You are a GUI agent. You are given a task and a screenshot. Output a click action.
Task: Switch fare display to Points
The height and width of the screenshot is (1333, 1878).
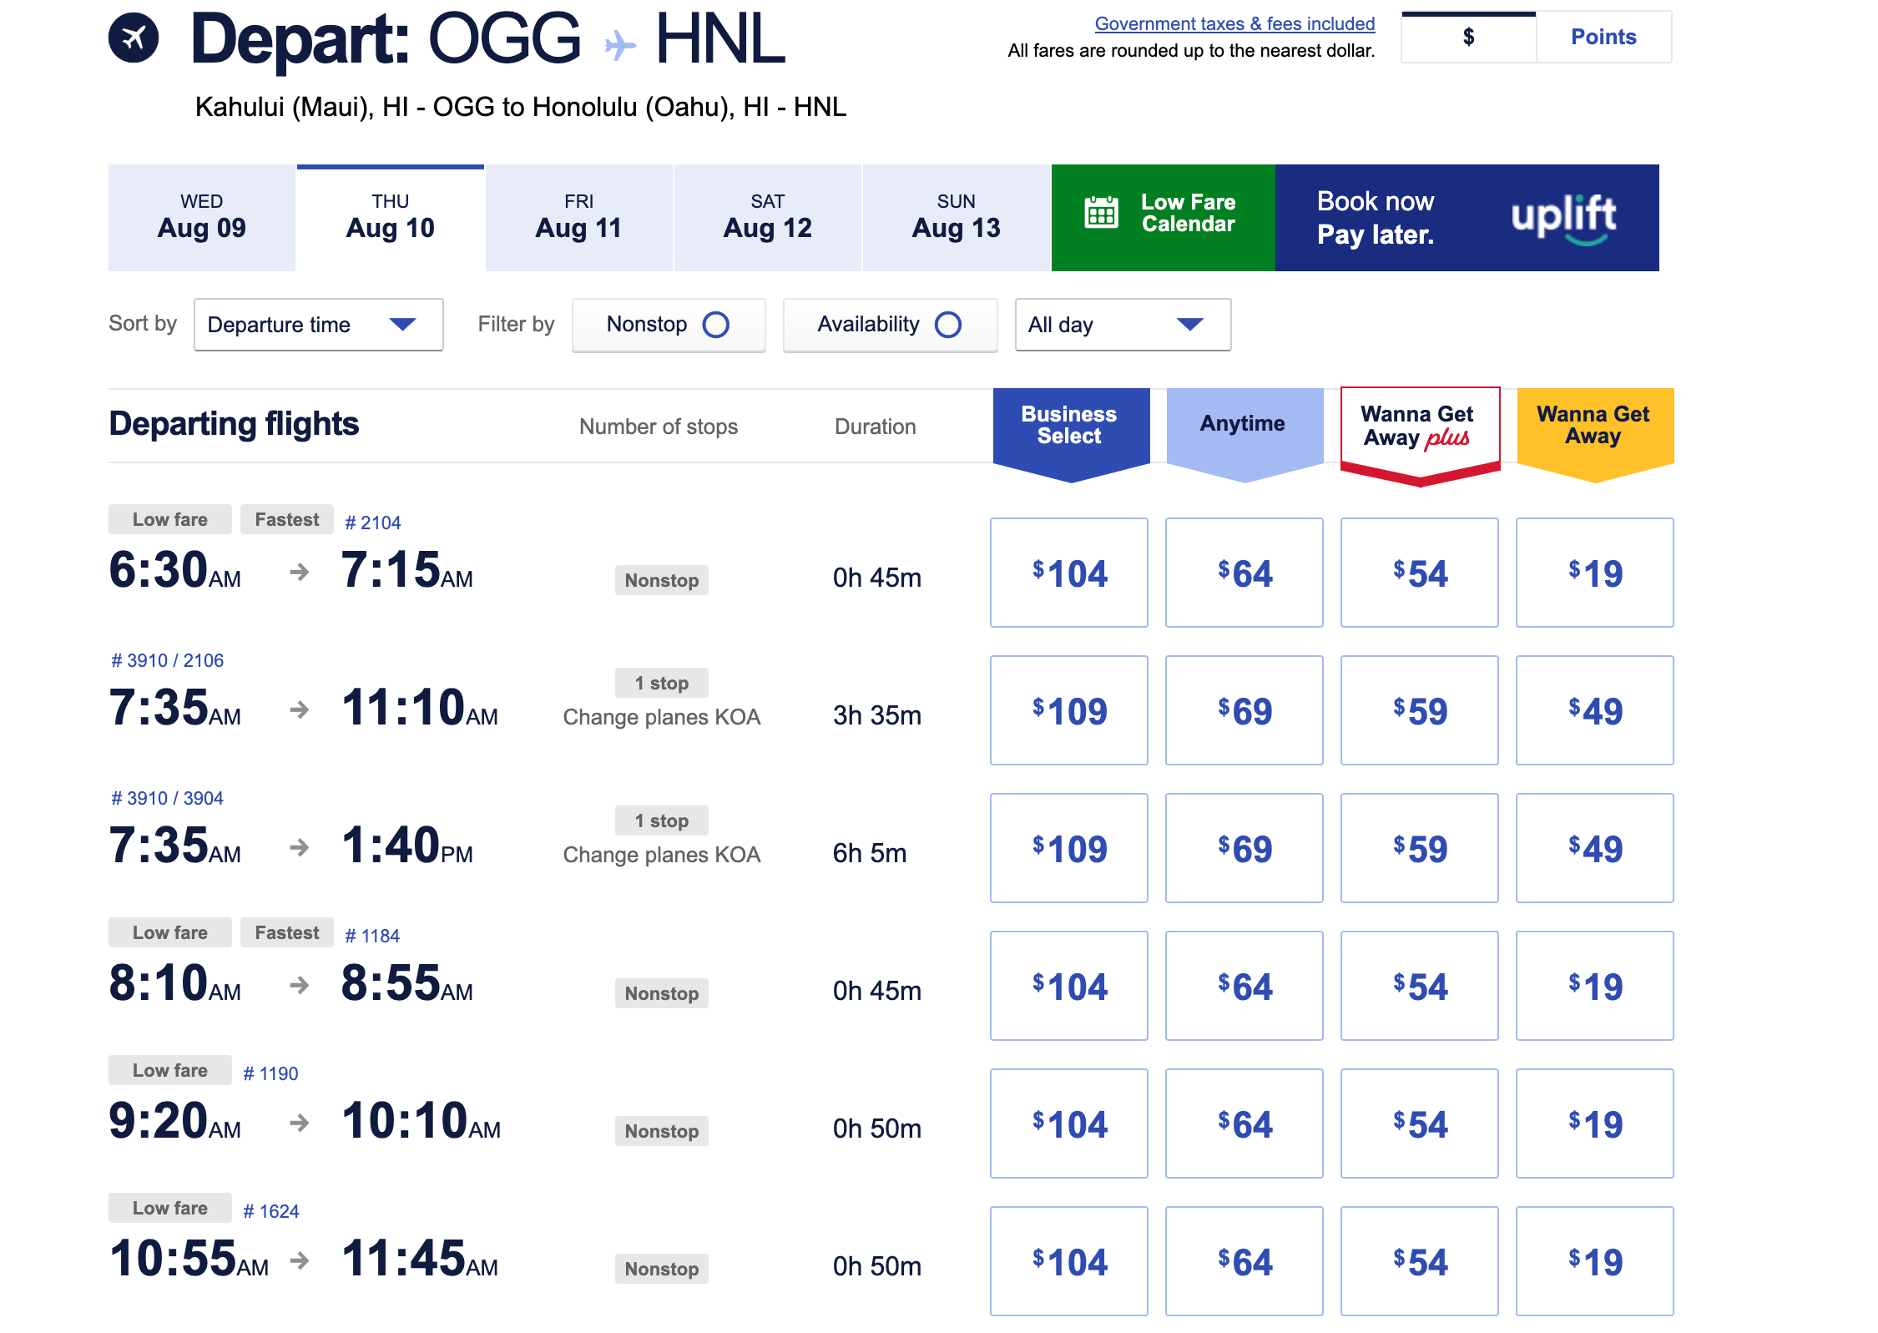[1603, 38]
